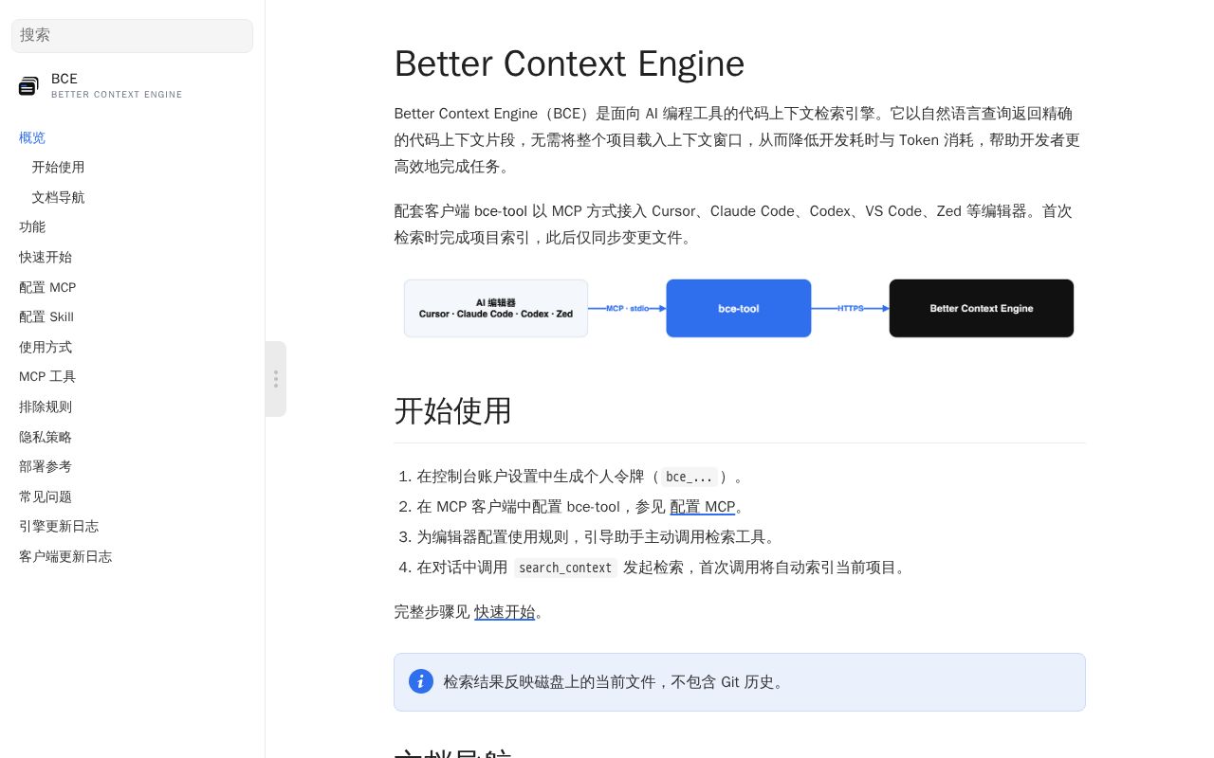Open the 功能 page in sidebar

32,227
